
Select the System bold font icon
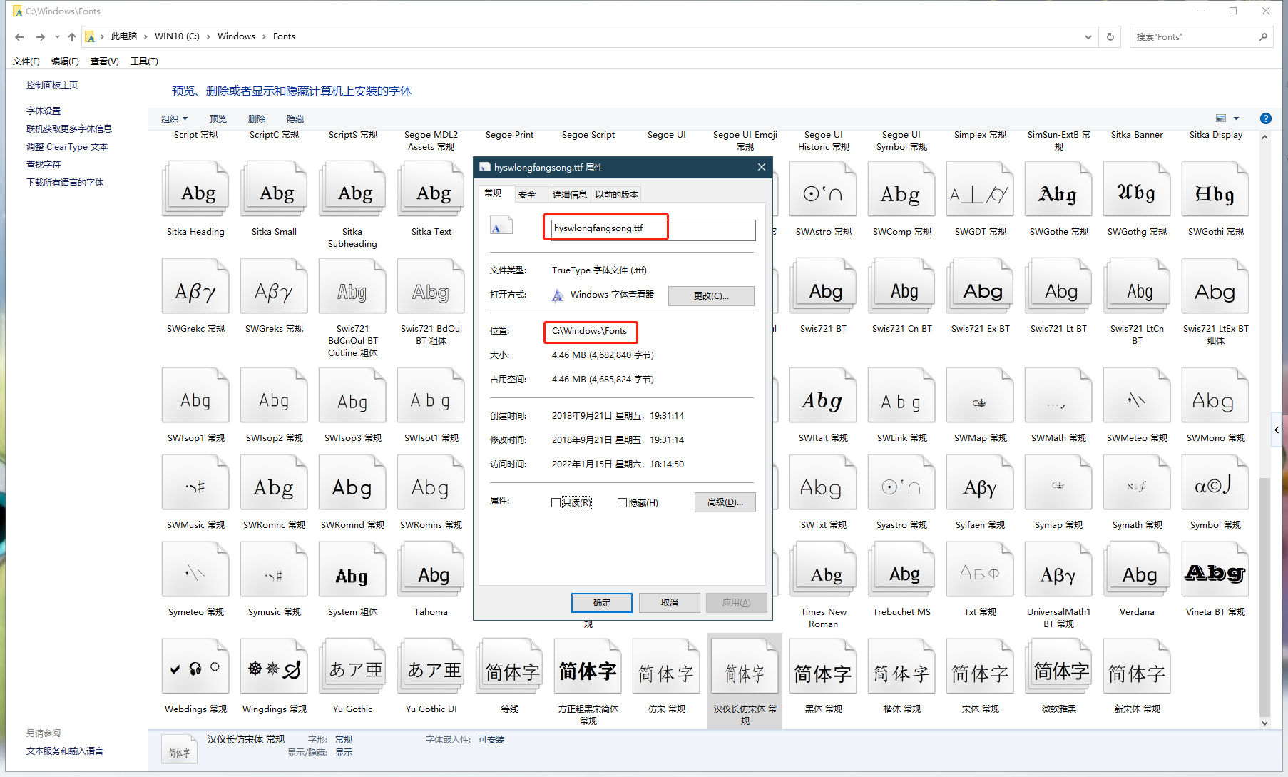click(352, 569)
